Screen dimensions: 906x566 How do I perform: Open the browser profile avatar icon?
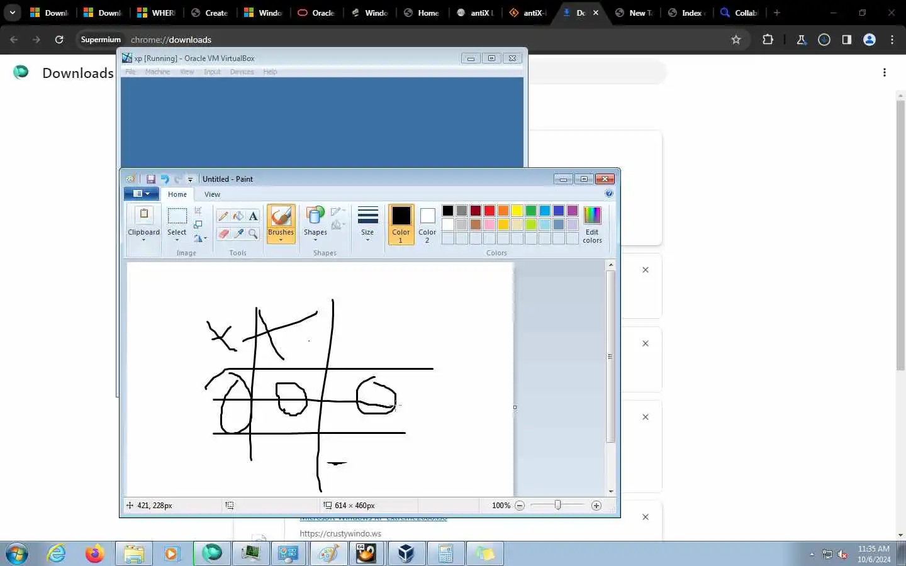(x=870, y=40)
